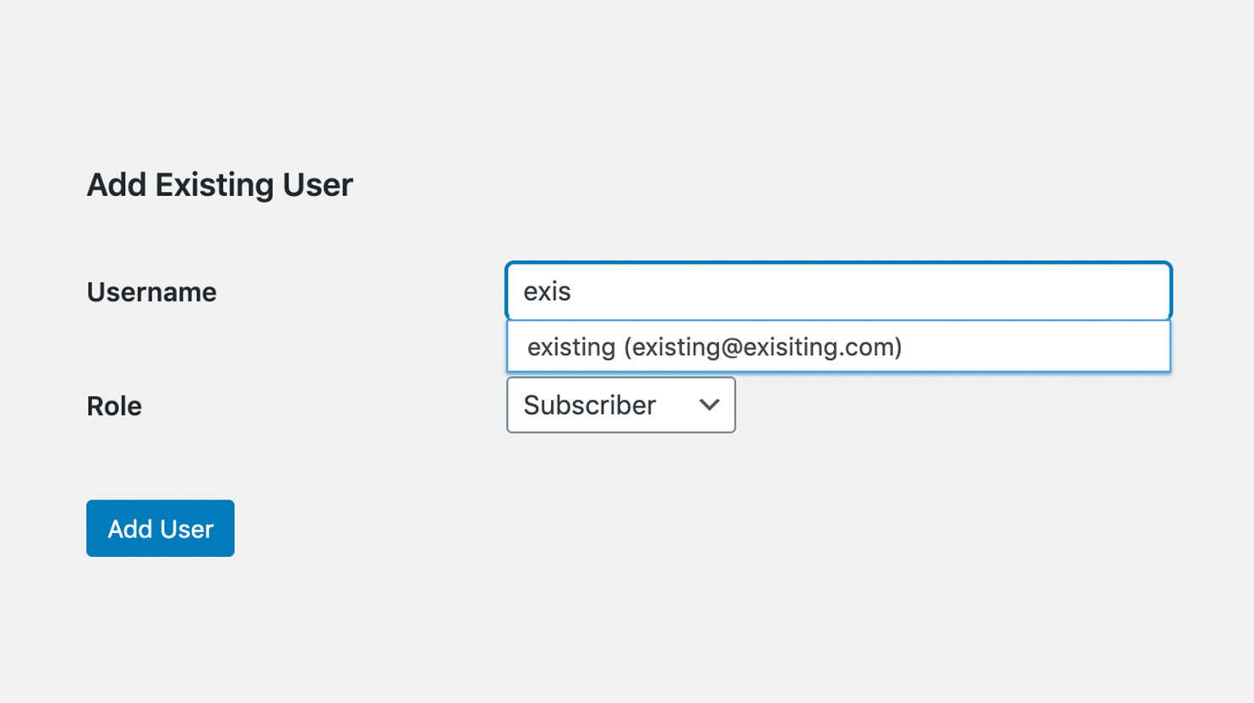Click the dropdown chevron next to Subscriber
Viewport: 1254px width, 703px height.
pos(708,405)
